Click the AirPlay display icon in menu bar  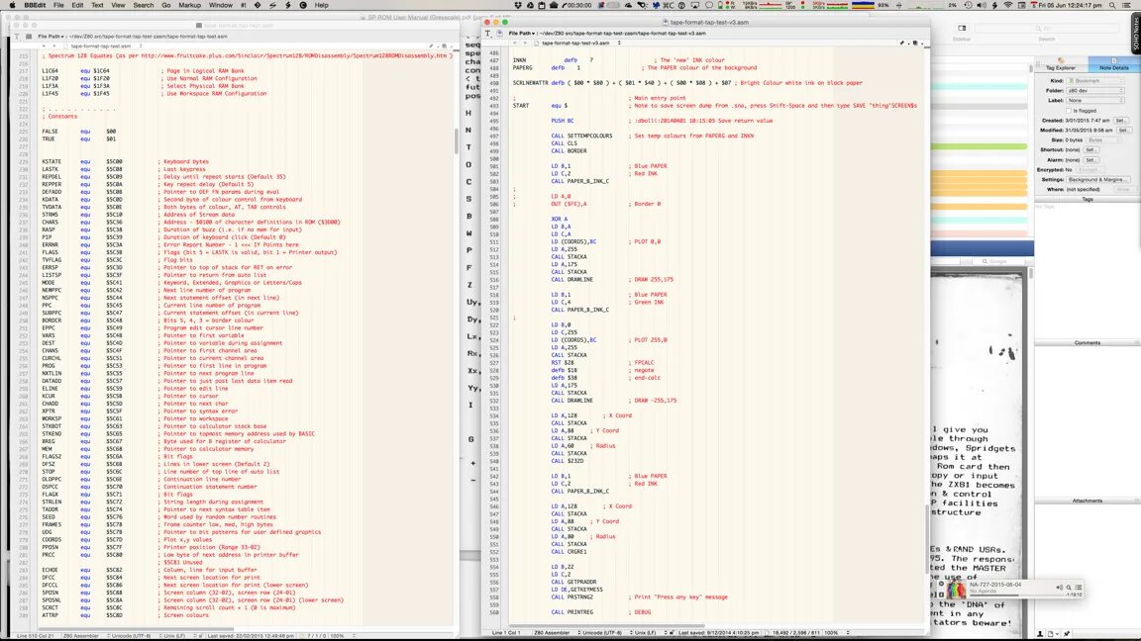pos(695,5)
